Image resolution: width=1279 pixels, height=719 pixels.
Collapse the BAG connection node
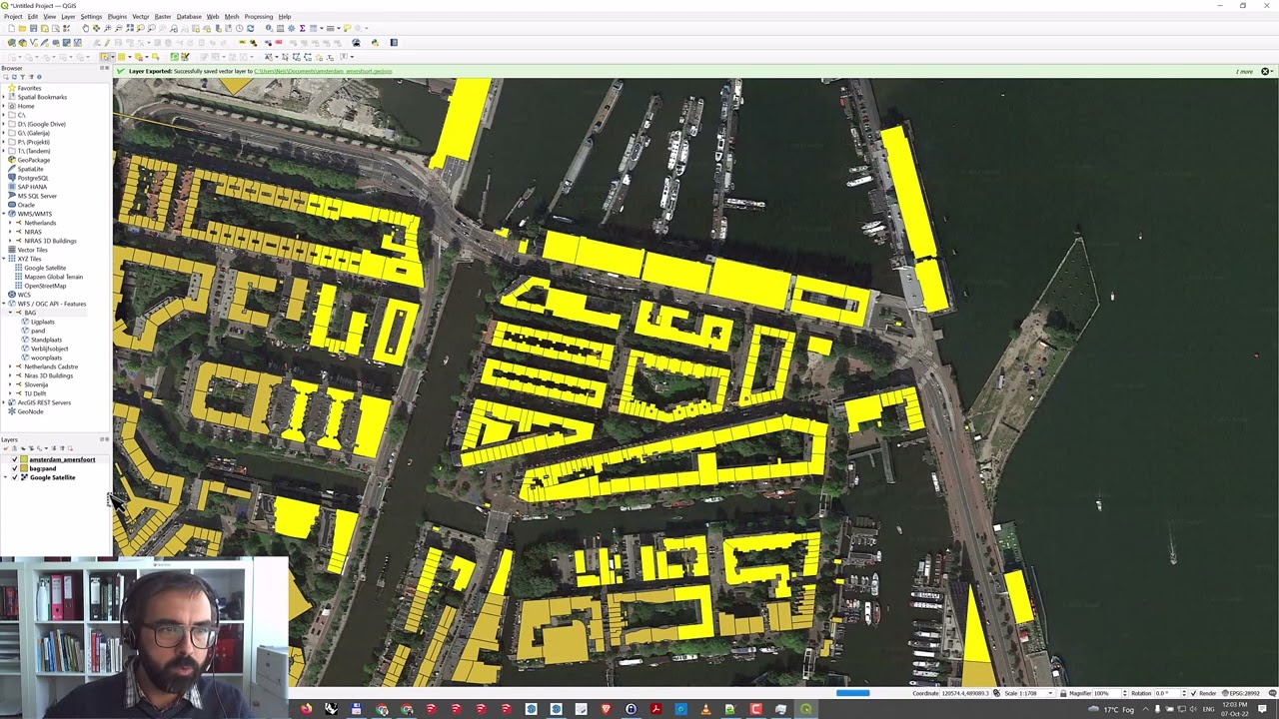point(11,313)
